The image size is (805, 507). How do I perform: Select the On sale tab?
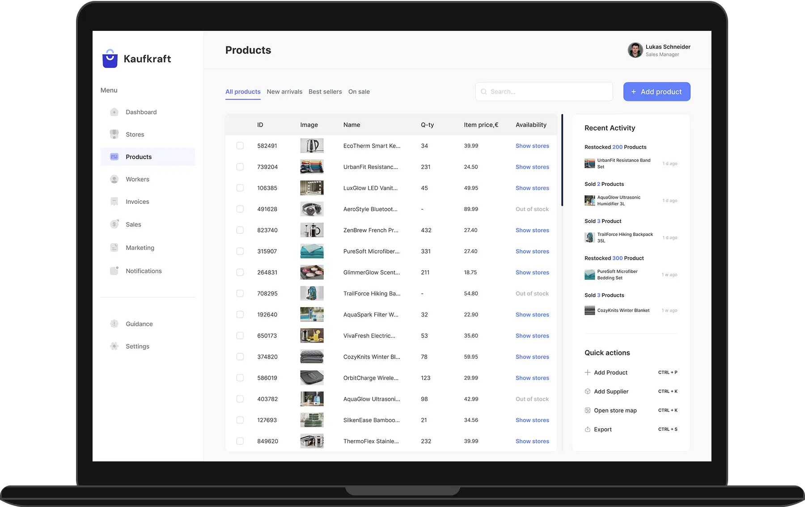click(359, 92)
